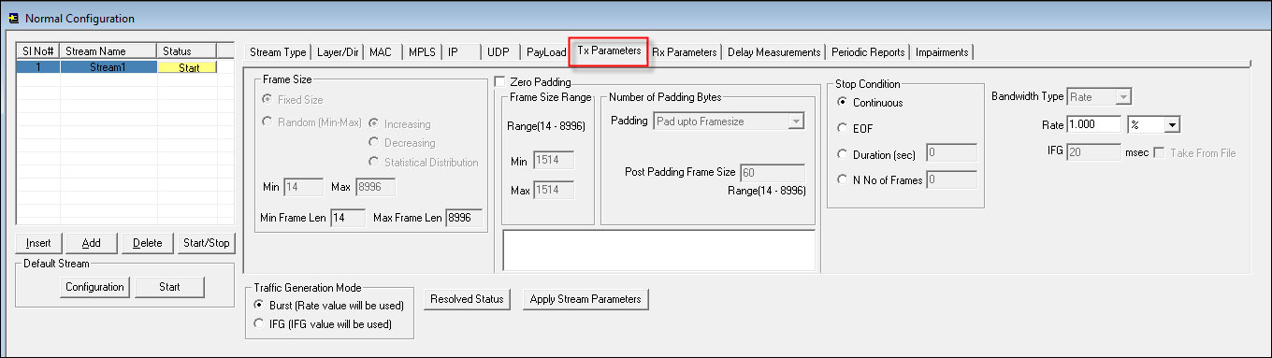Switch to the PayLoad tab
Viewport: 1272px width, 358px height.
pyautogui.click(x=545, y=52)
